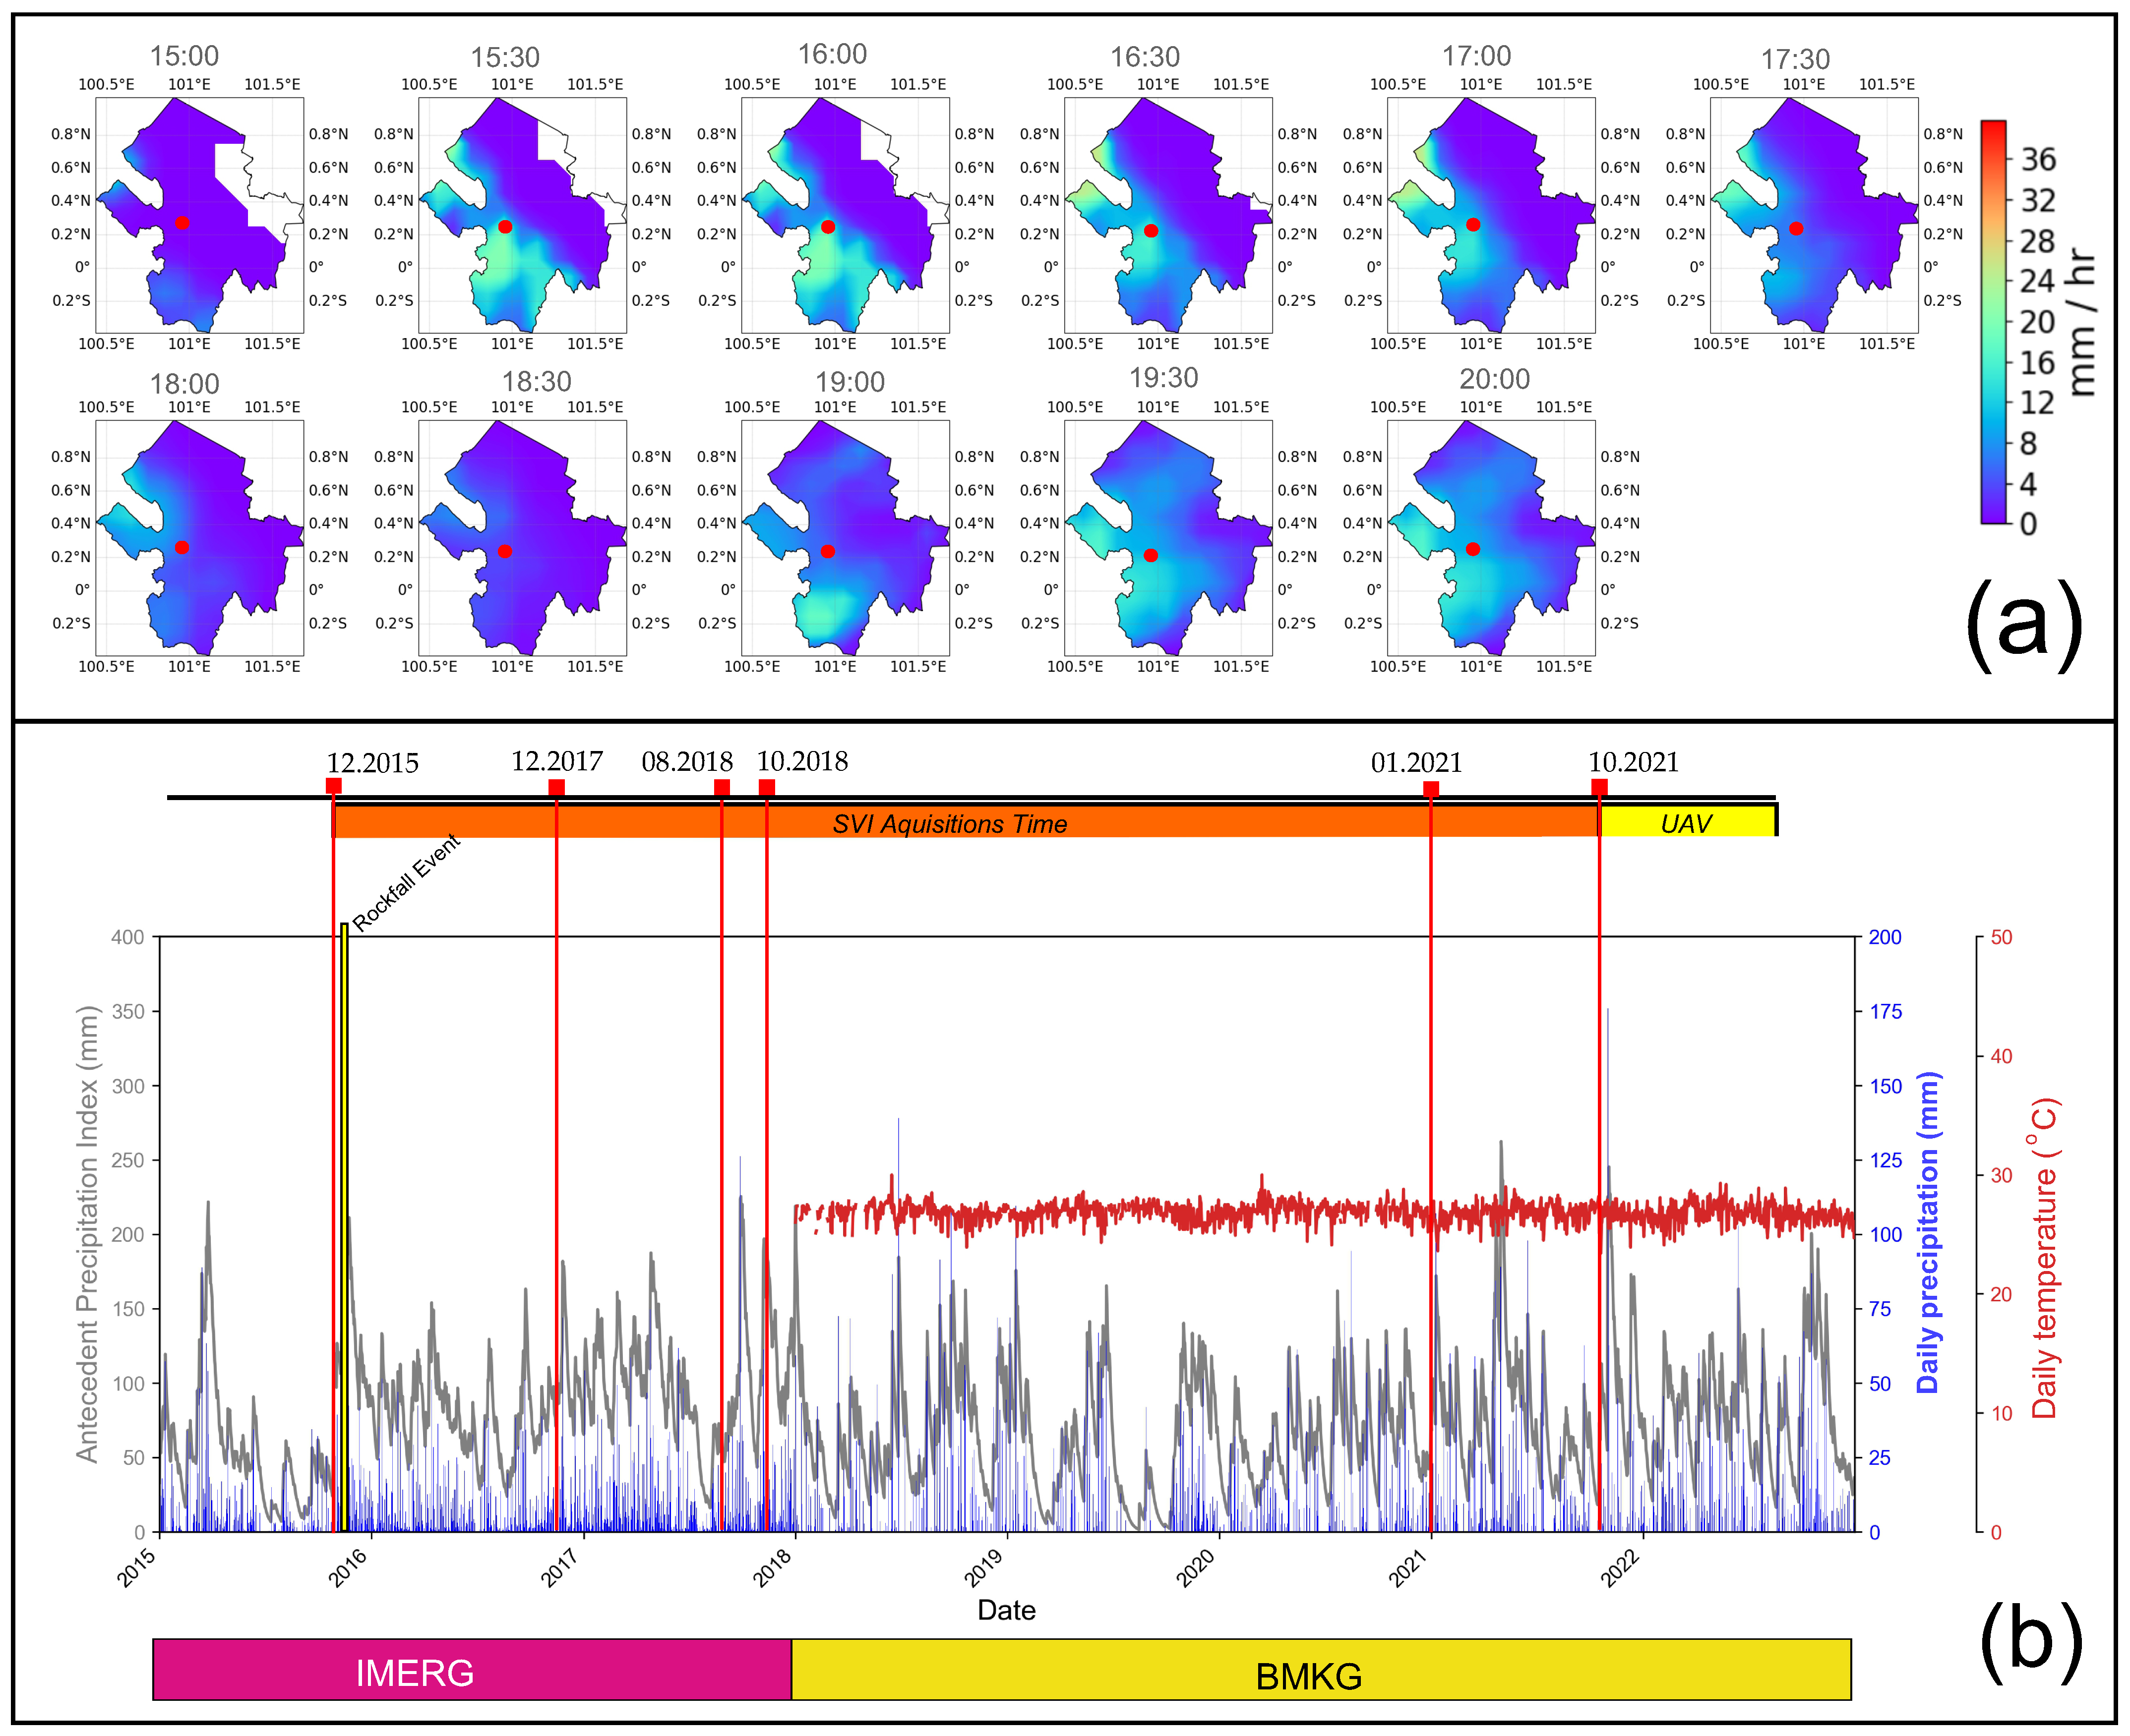The height and width of the screenshot is (1736, 2130).
Task: Click the 10.2021 red timeline marker
Action: (x=1599, y=788)
